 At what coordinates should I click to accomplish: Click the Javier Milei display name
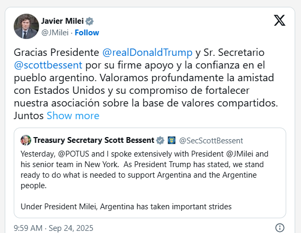[62, 21]
